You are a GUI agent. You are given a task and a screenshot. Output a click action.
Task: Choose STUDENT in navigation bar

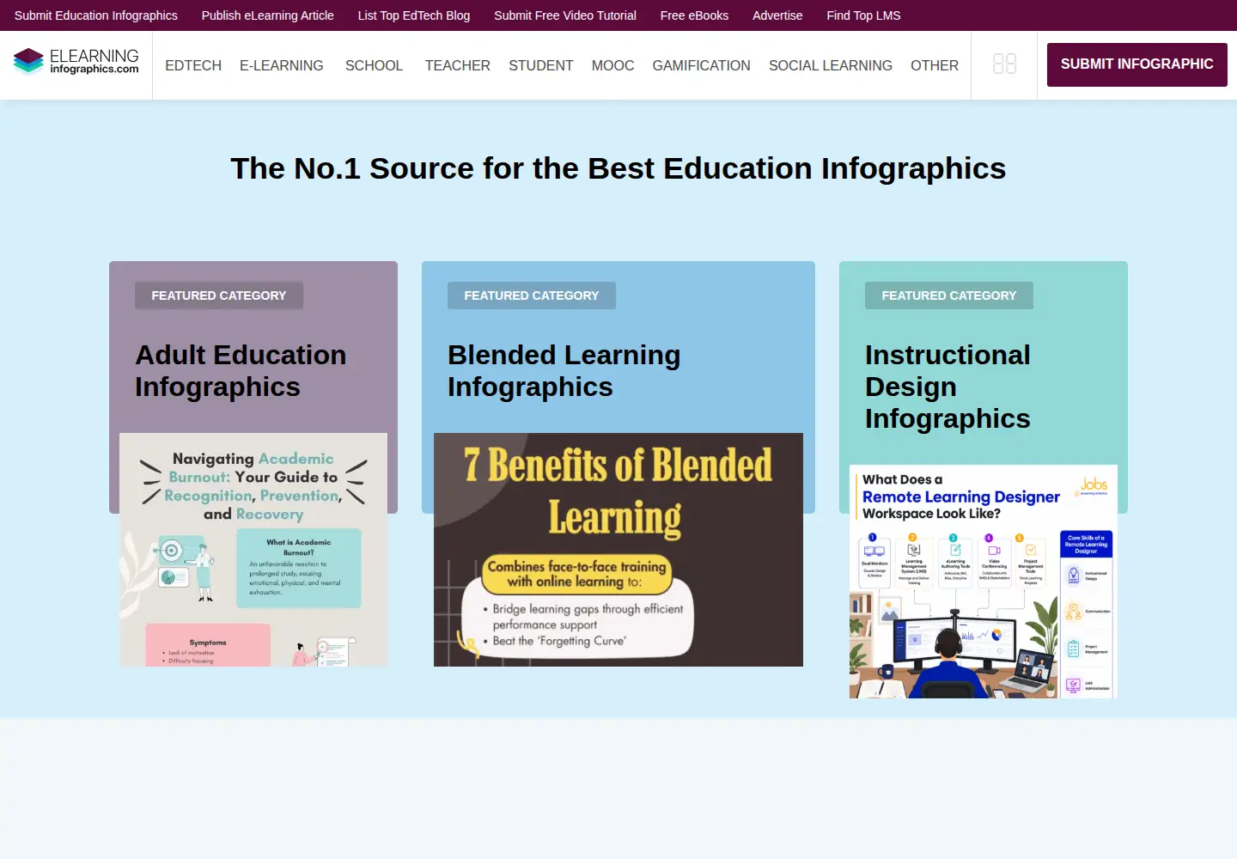click(x=541, y=65)
